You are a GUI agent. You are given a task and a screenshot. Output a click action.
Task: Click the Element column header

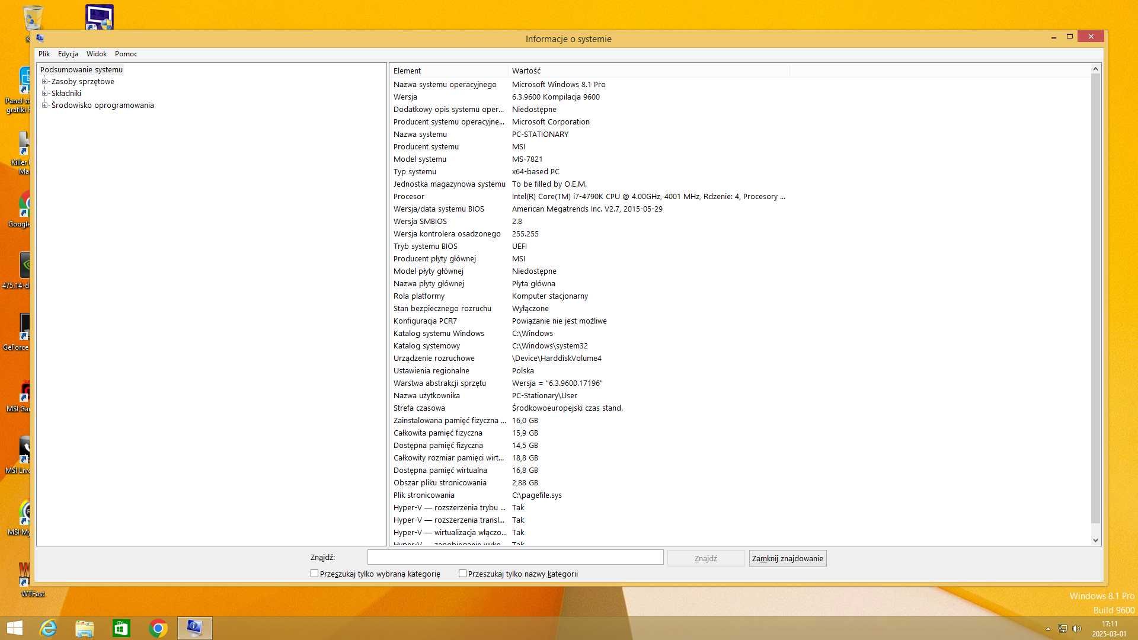coord(449,71)
